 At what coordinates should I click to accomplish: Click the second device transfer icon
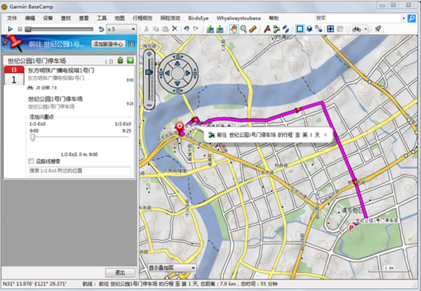click(220, 29)
